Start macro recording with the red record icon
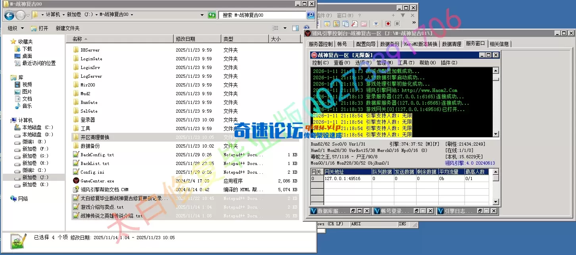Screen dimensions: 576x255 388,23
